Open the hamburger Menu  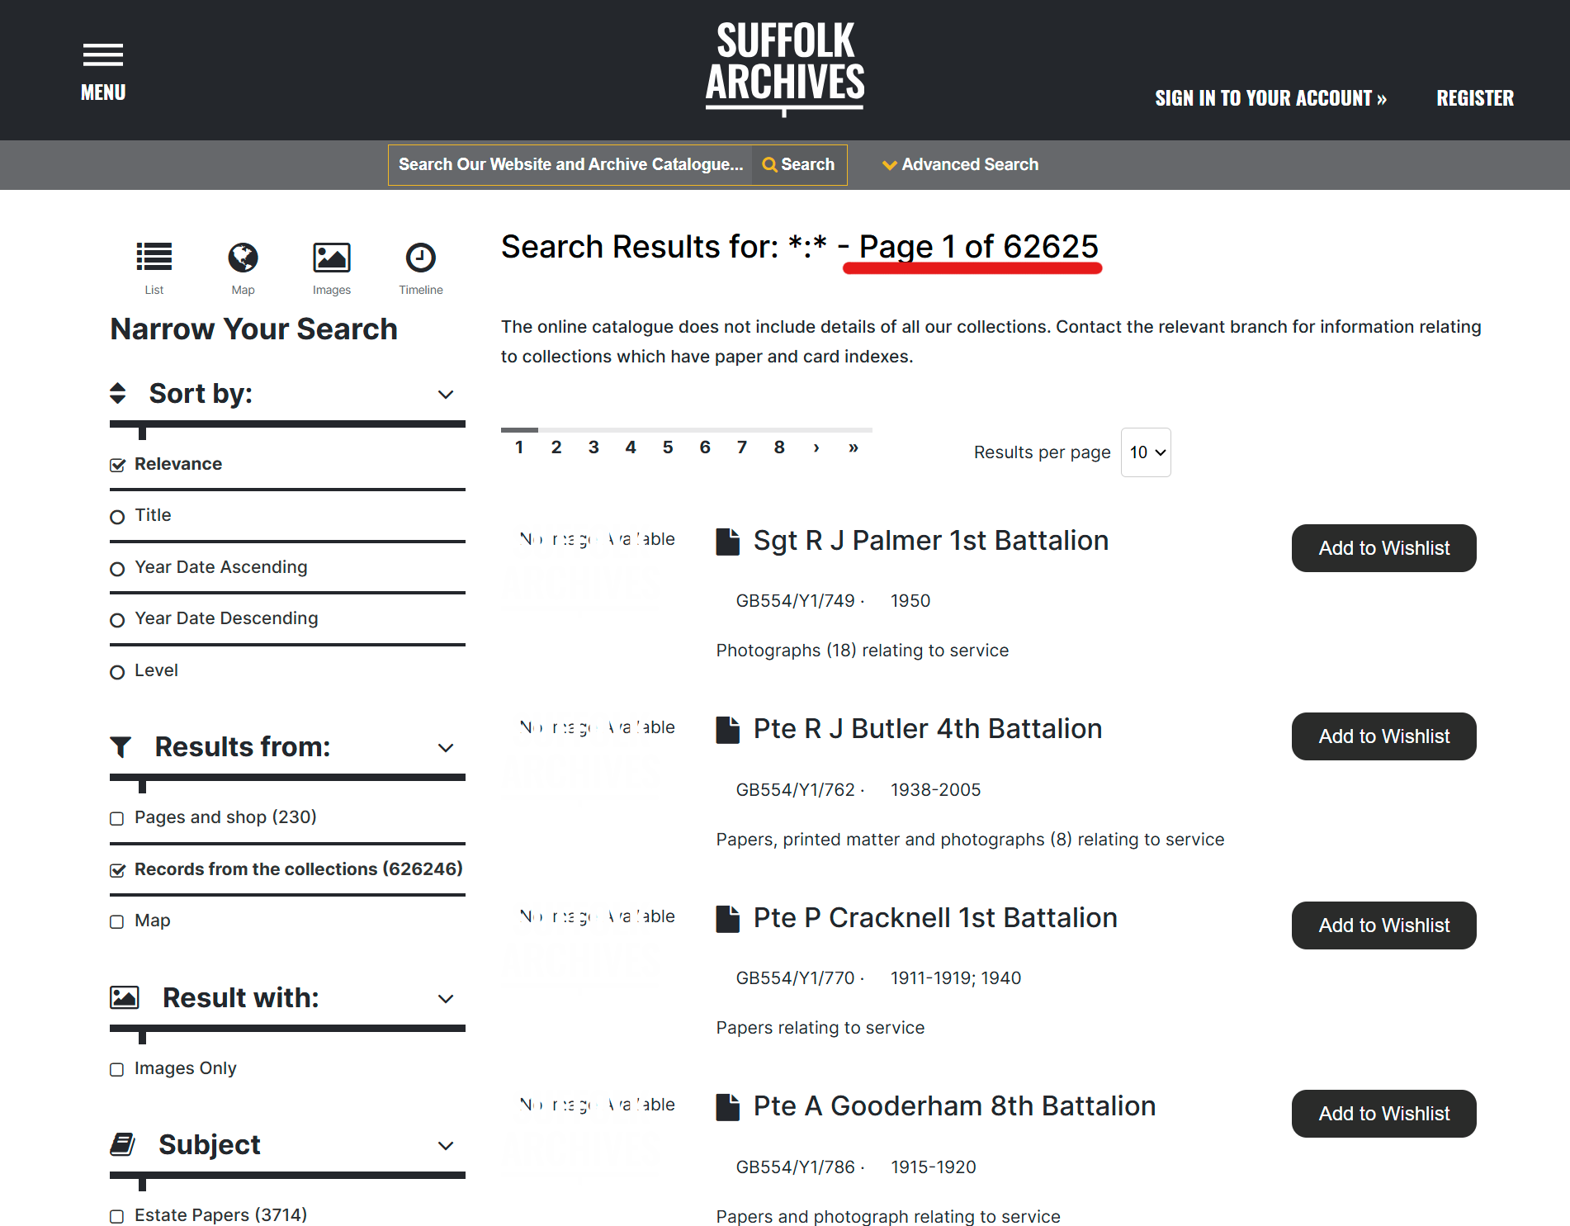[x=103, y=53]
